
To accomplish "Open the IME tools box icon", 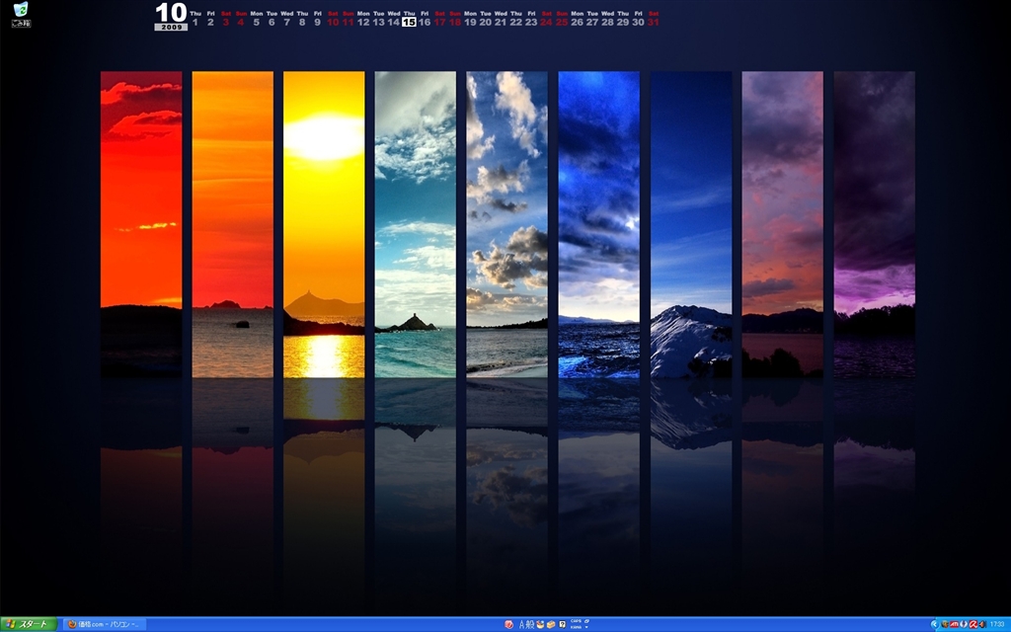I will click(x=551, y=624).
